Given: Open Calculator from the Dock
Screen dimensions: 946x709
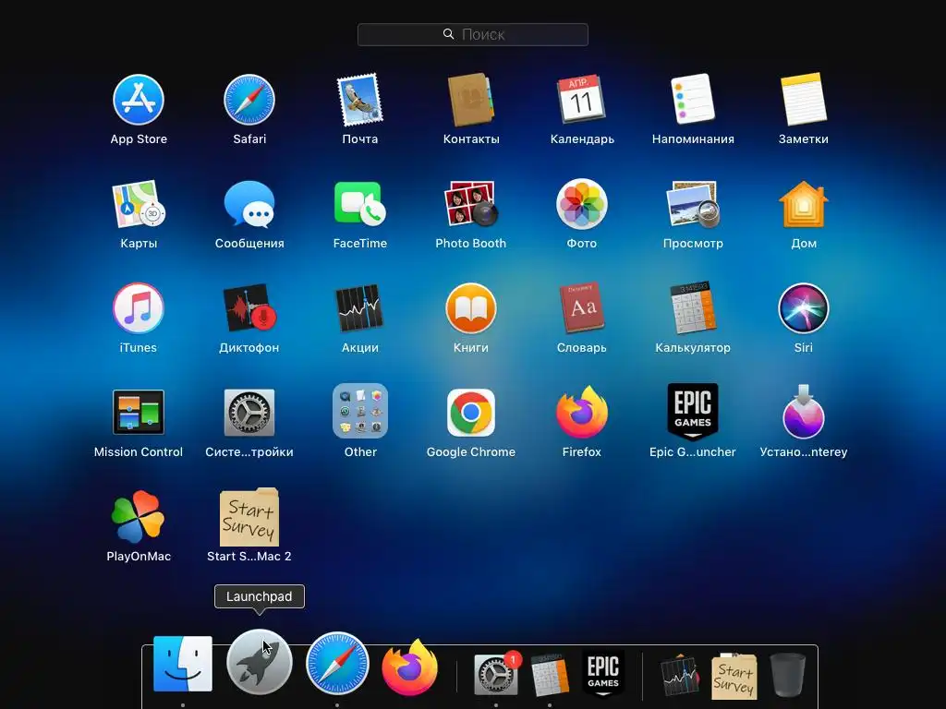Looking at the screenshot, I should [x=550, y=674].
